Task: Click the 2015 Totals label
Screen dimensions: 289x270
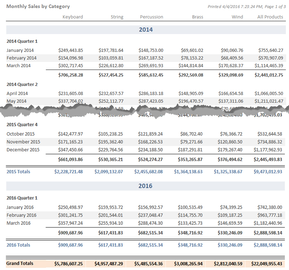Action: pos(18,172)
